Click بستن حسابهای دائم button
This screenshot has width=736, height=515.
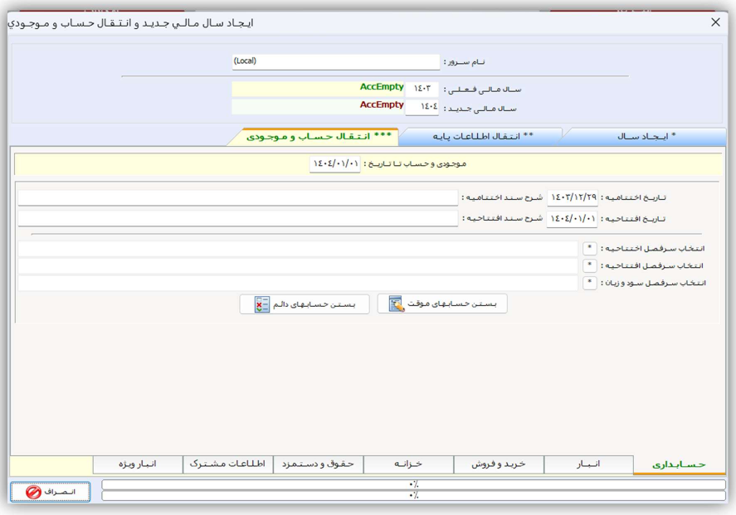305,304
